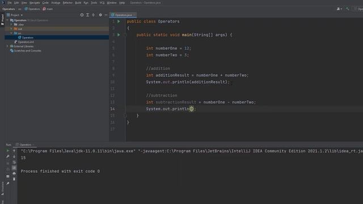Click src breadcrumb in navigation bar
Image resolution: width=363 pixels, height=204 pixels.
tap(20, 9)
